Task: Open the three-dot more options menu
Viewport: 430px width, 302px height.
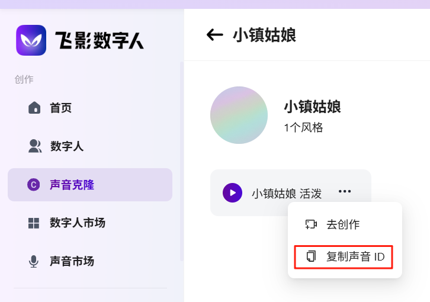Action: 345,191
